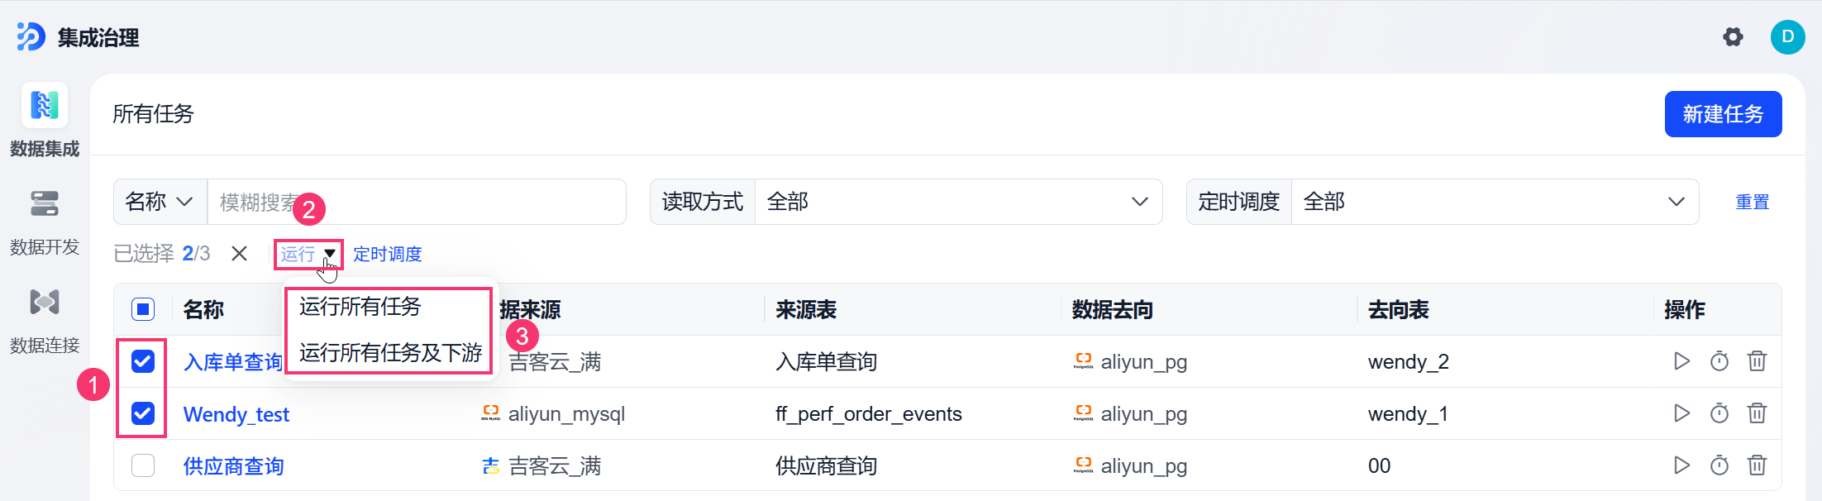Run the 供应商查询 task with play icon

pos(1681,465)
